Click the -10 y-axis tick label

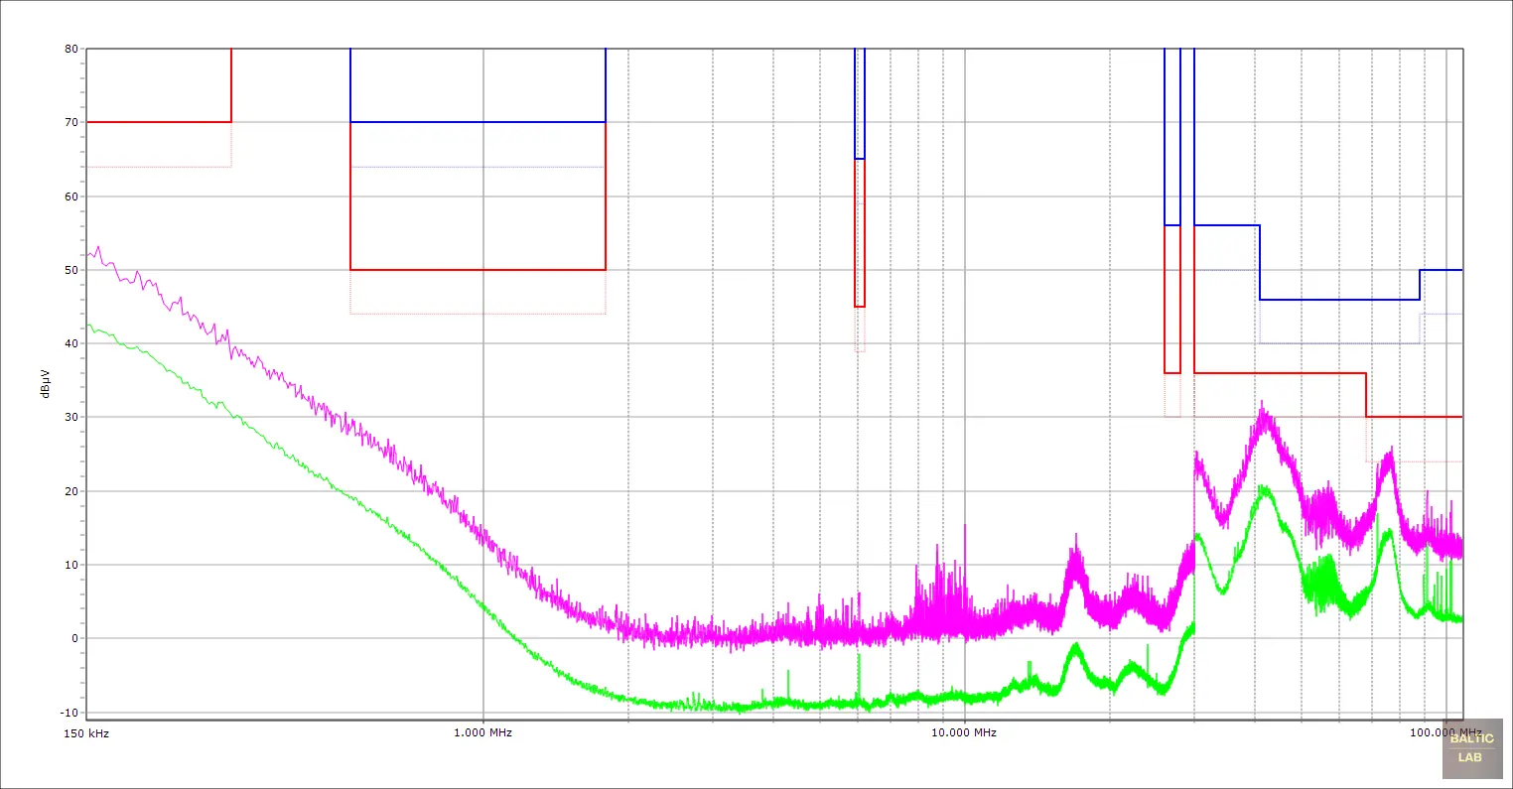(69, 713)
